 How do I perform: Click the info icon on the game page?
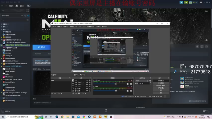[202, 47]
